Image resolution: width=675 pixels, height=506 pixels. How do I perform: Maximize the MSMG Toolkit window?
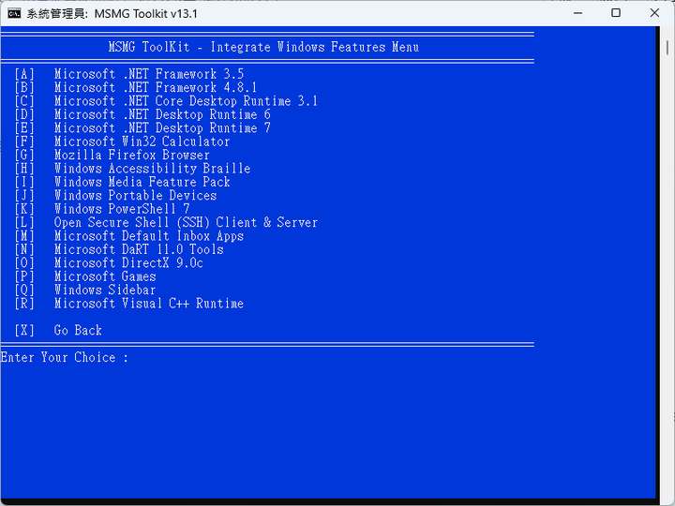[616, 13]
